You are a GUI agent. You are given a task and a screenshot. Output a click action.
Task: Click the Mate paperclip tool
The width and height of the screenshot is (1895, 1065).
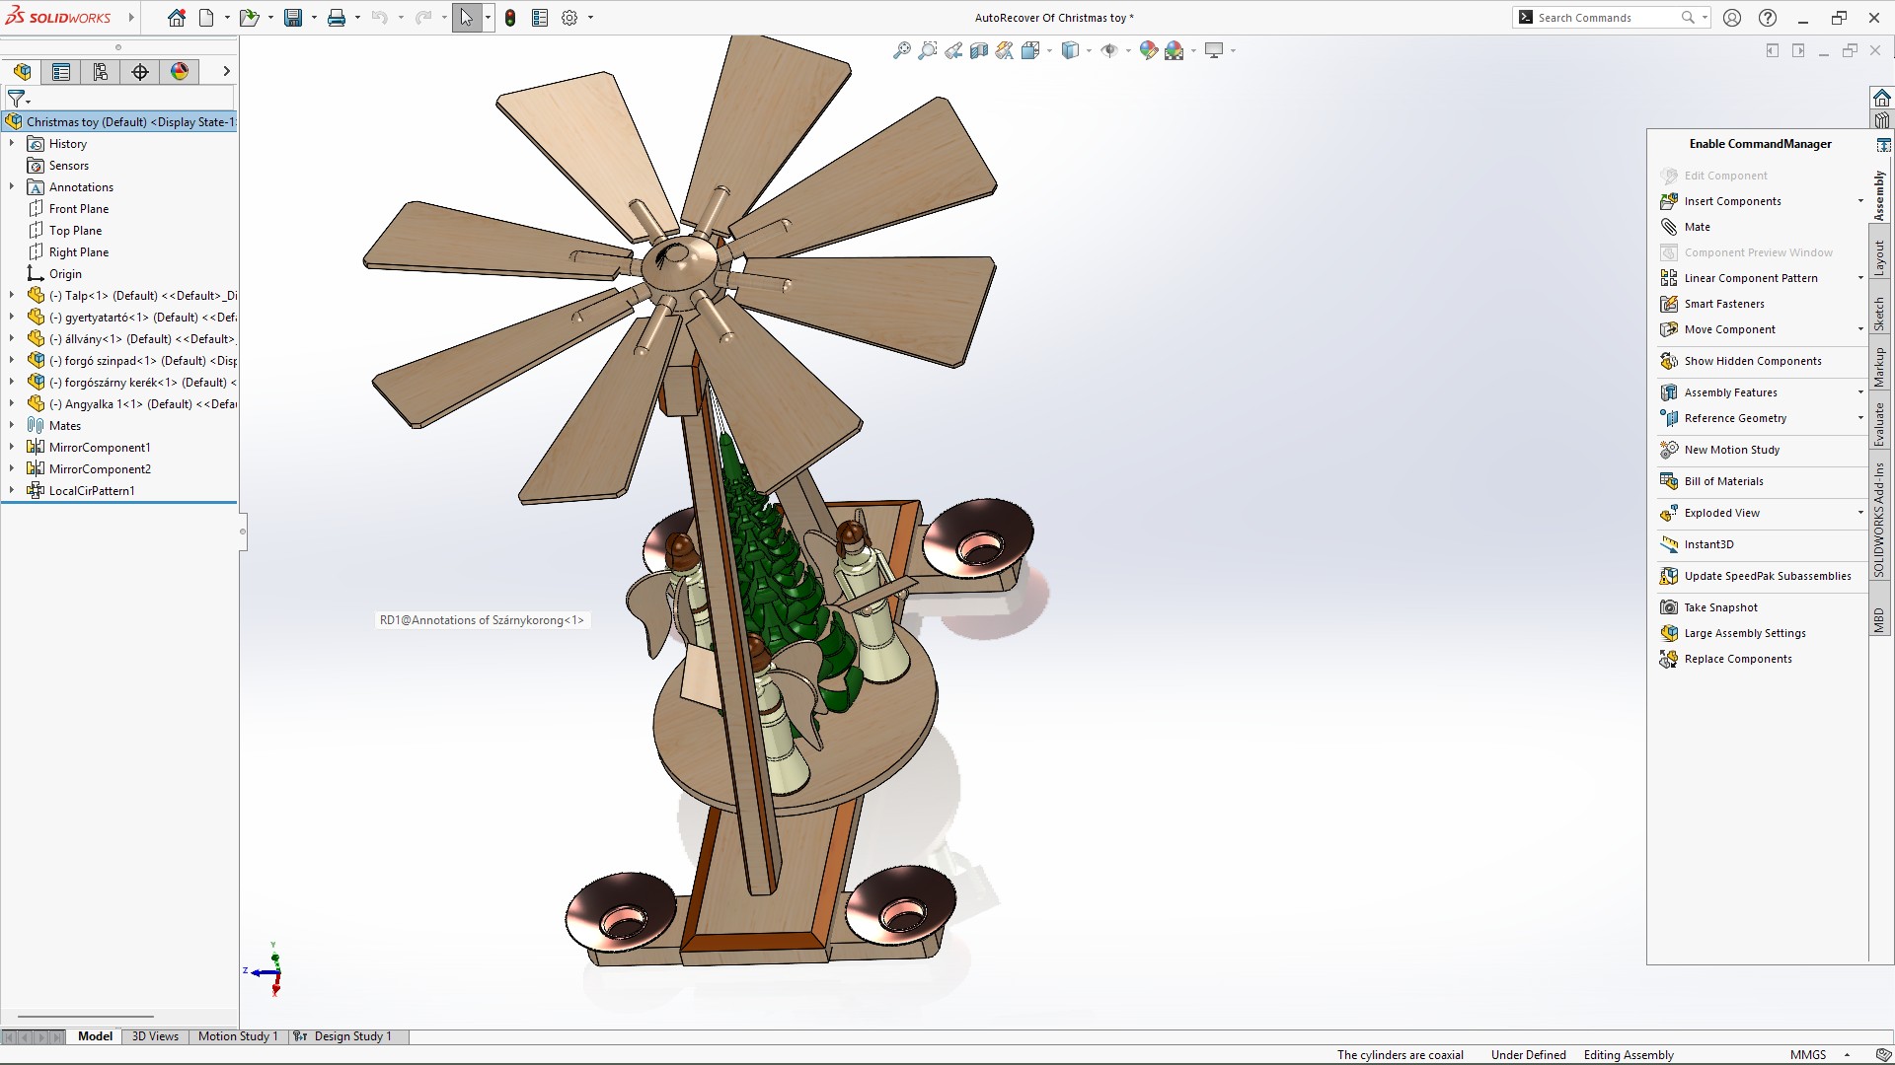click(1698, 227)
